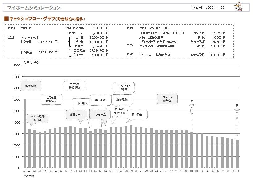Image resolution: width=253 pixels, height=181 pixels.
Task: Click the こども達 教育資金 callout
Action: pos(52,99)
